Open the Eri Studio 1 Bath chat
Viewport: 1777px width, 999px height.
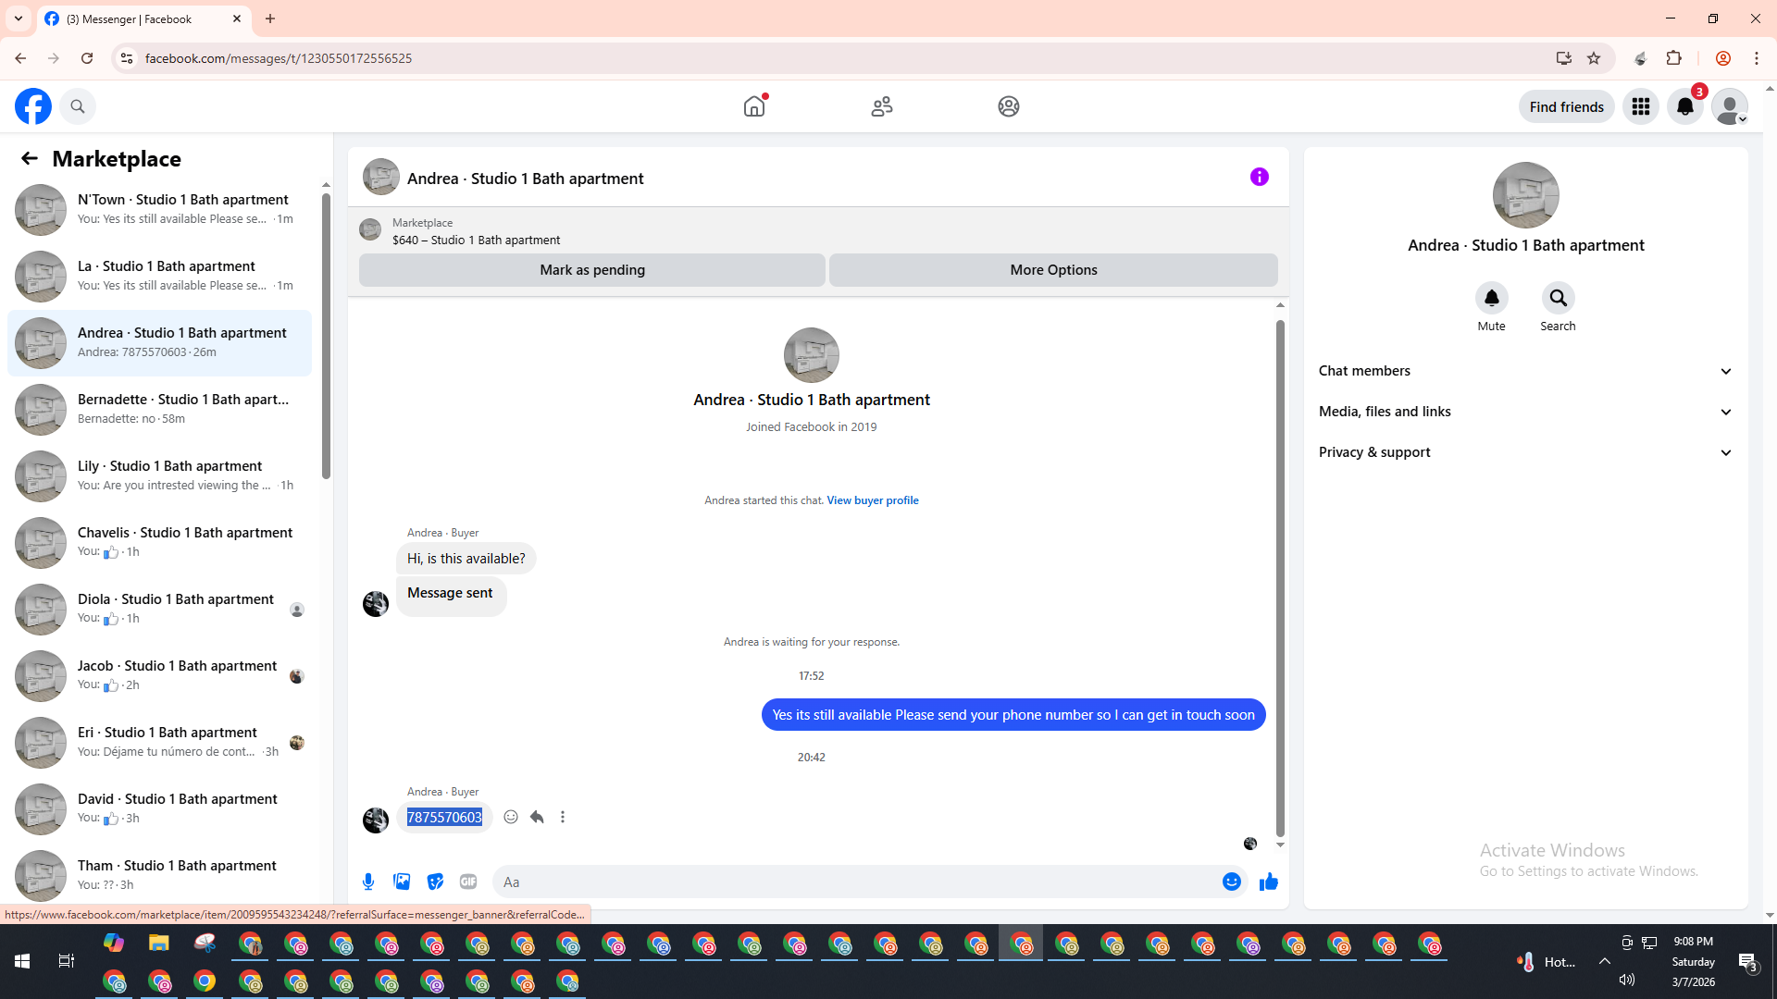pyautogui.click(x=159, y=742)
